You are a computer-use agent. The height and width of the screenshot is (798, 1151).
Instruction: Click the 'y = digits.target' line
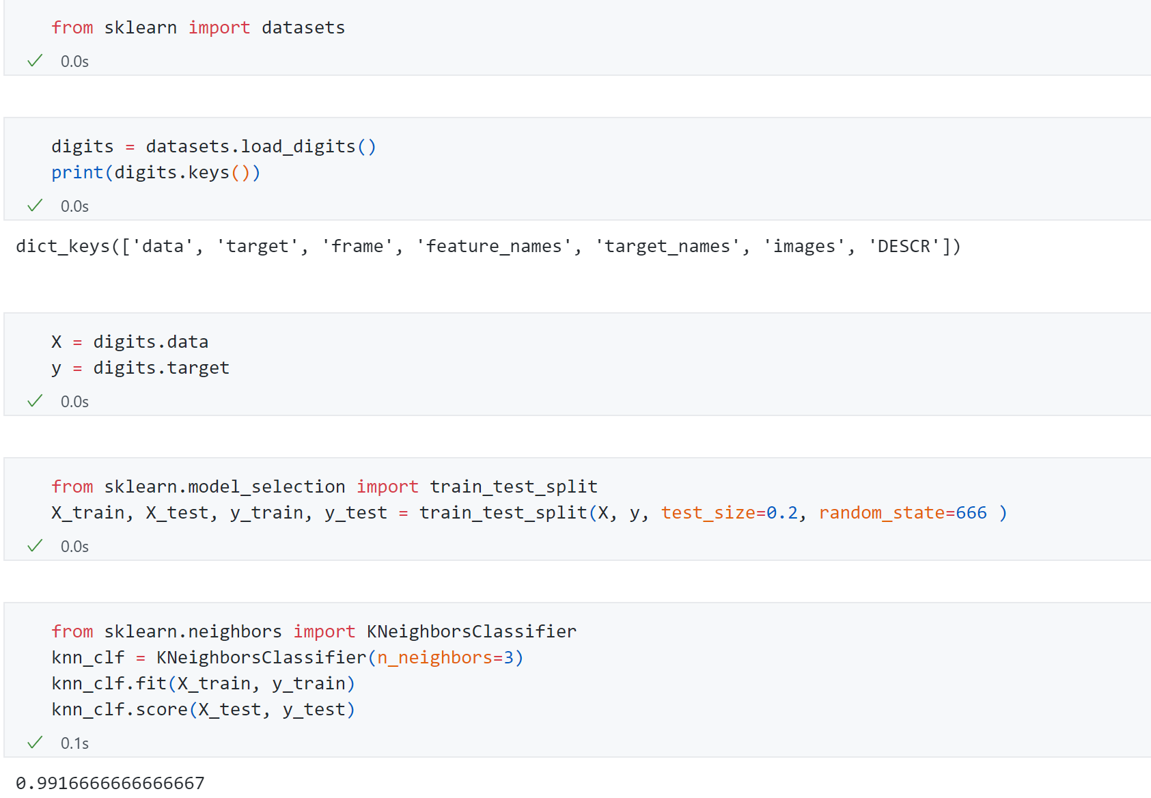140,368
